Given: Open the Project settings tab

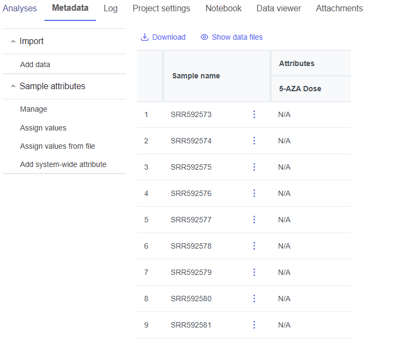Looking at the screenshot, I should pyautogui.click(x=161, y=9).
